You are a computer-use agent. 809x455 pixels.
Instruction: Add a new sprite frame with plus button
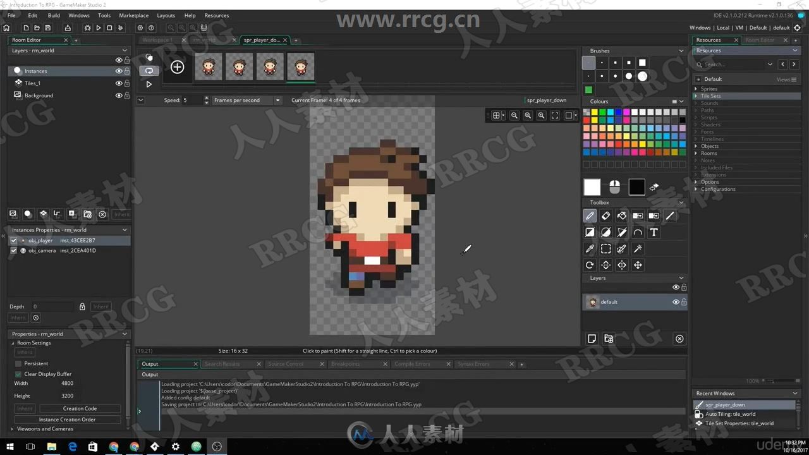(x=178, y=67)
